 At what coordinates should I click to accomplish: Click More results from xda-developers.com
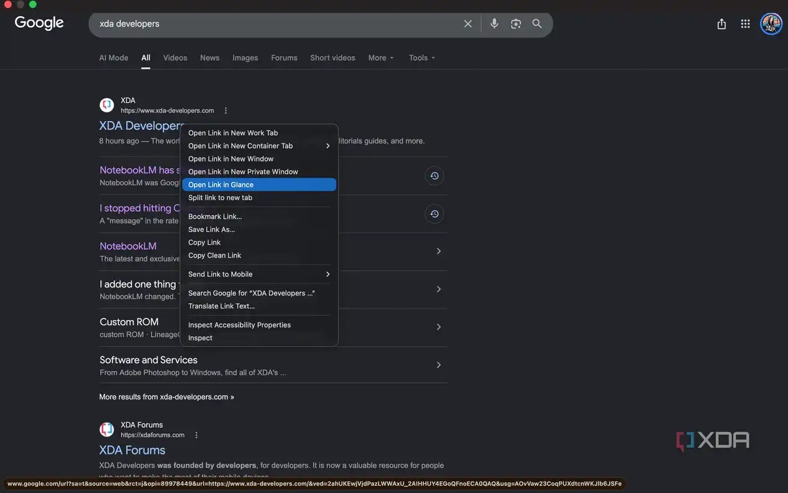tap(167, 397)
